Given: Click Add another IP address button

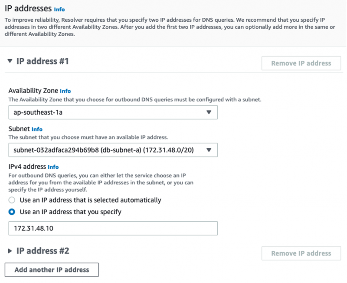Looking at the screenshot, I should pyautogui.click(x=52, y=270).
